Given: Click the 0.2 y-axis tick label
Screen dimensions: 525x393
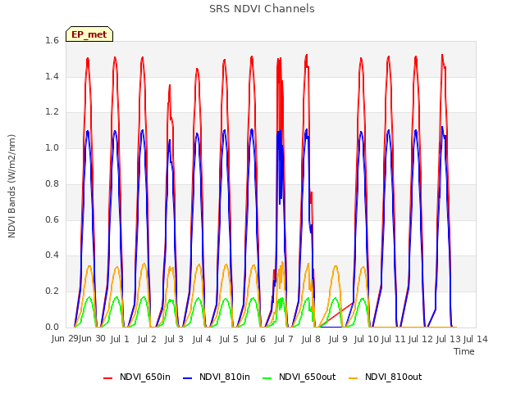Looking at the screenshot, I should tap(52, 291).
